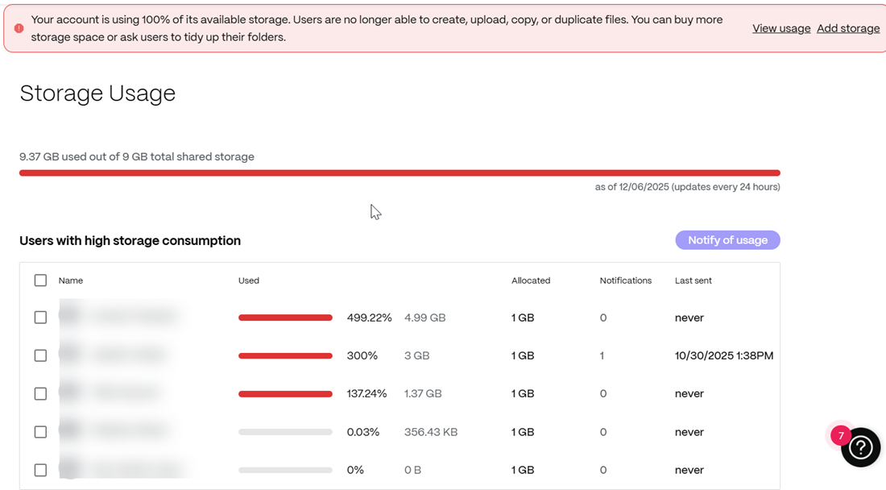Mark the checkbox for the 1.37 GB user
The height and width of the screenshot is (490, 886).
(x=40, y=394)
